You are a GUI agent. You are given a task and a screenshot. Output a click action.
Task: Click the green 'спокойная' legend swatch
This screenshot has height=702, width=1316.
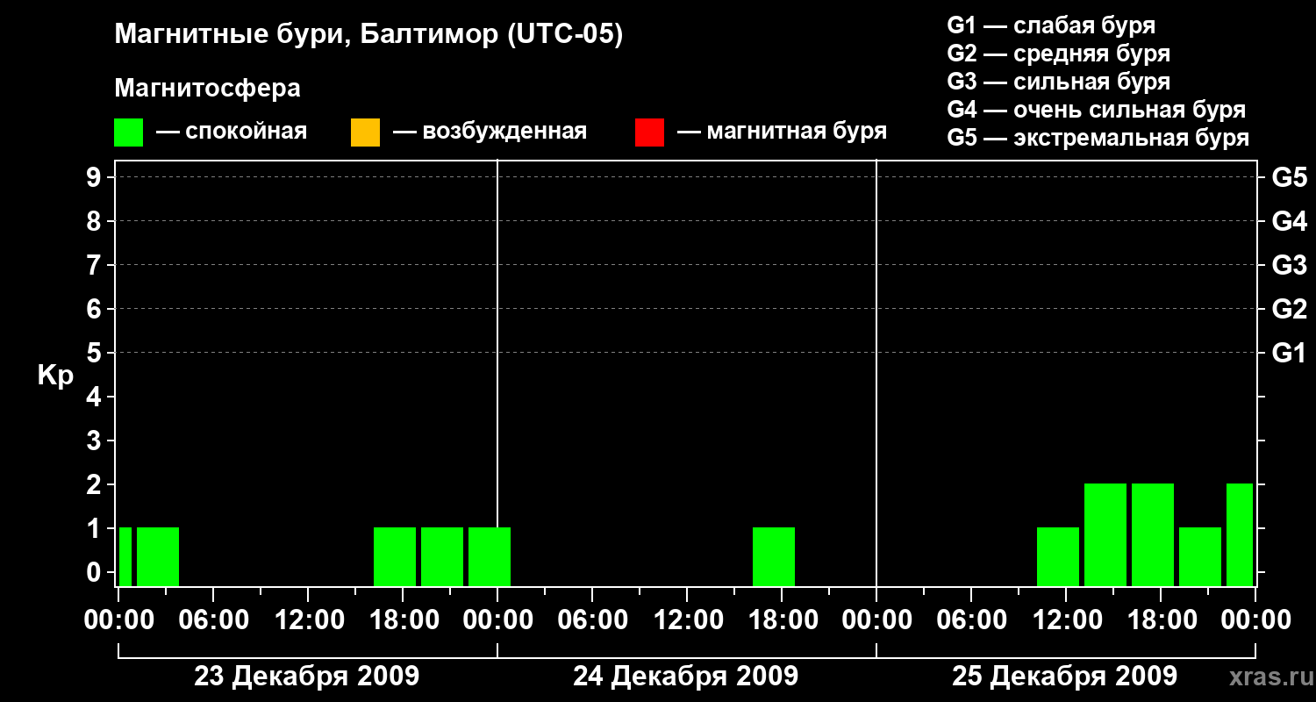coord(129,133)
